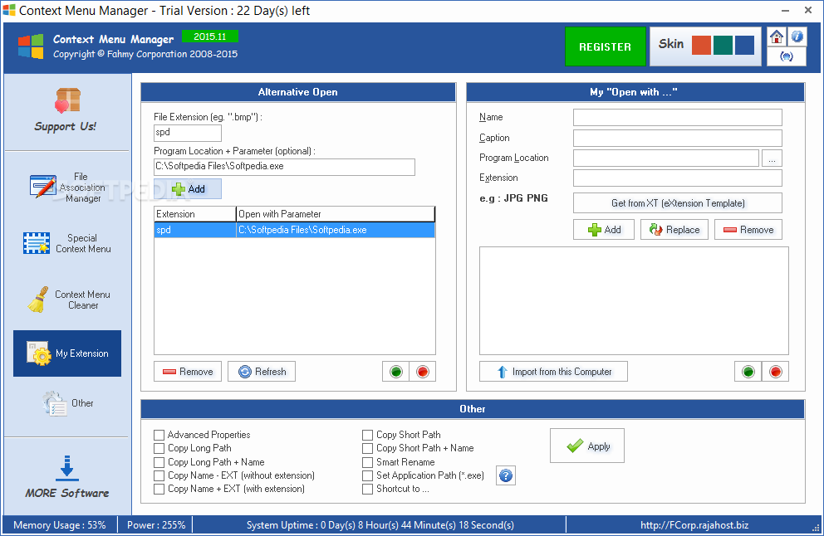
Task: Remove the Open with entry
Action: click(x=748, y=229)
